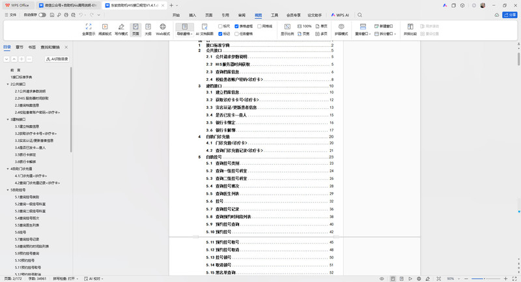
Task: Click the expand-down arrow outline button
Action: click(x=7, y=59)
